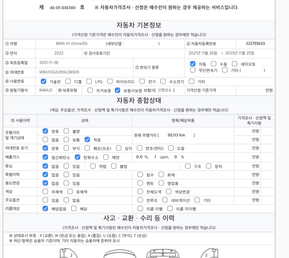Uncheck the 자동 transmission checkbox
Image resolution: width=289 pixels, height=258 pixels.
point(193,64)
